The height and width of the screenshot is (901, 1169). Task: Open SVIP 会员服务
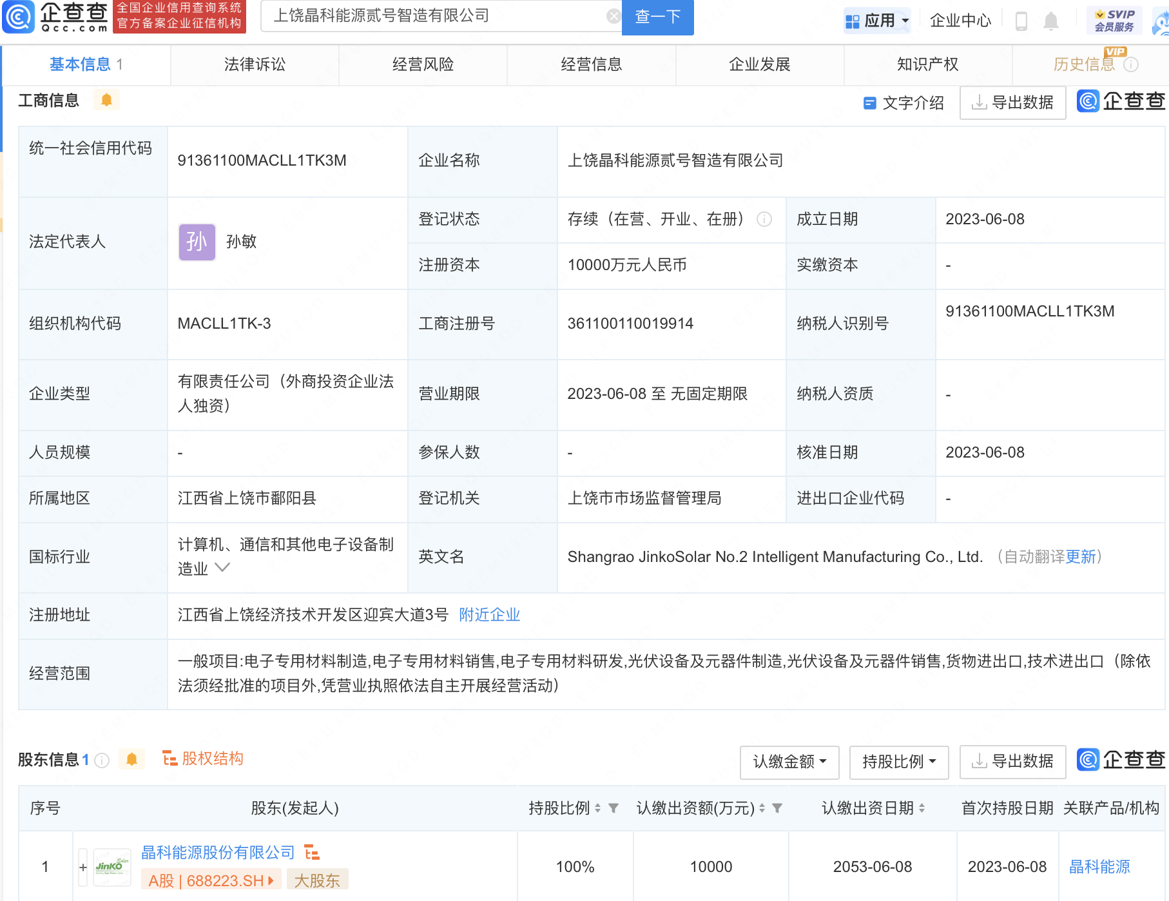[1114, 21]
